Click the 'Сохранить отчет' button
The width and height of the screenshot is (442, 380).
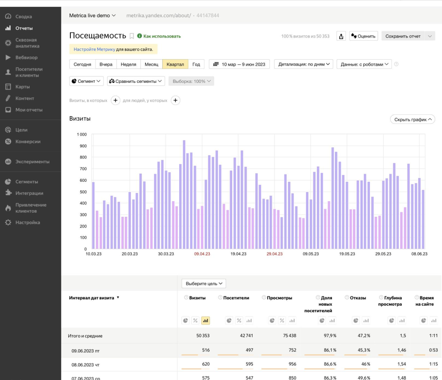(402, 36)
